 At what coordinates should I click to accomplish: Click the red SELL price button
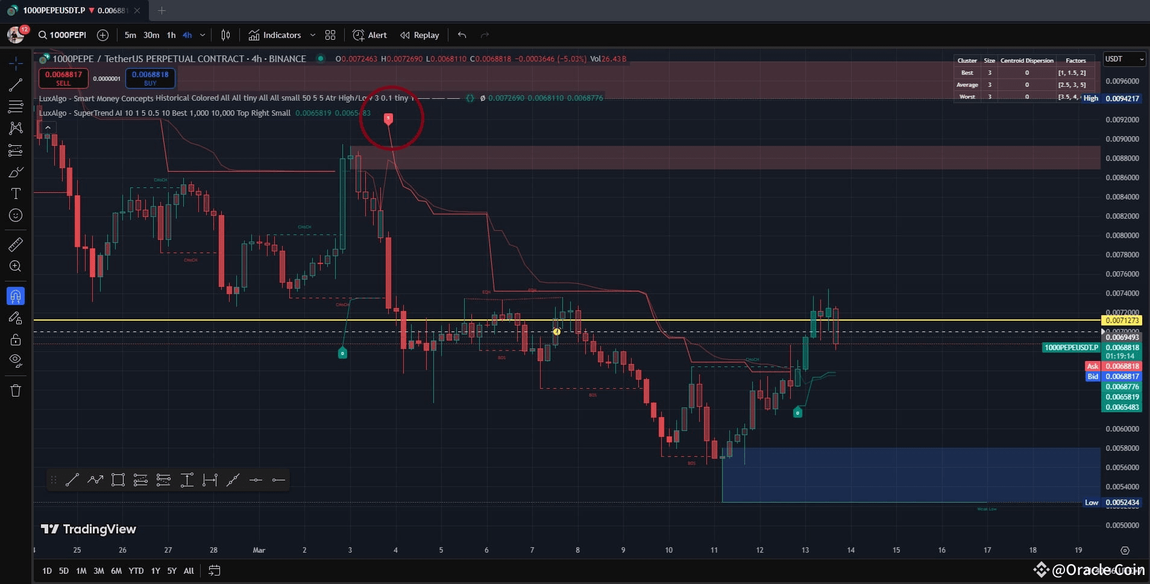click(63, 78)
